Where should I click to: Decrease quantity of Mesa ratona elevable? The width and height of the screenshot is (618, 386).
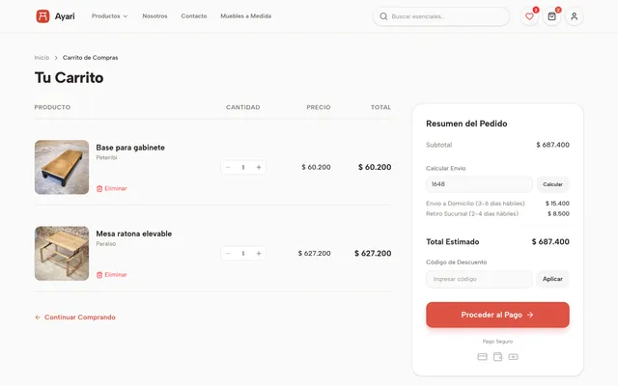point(228,253)
